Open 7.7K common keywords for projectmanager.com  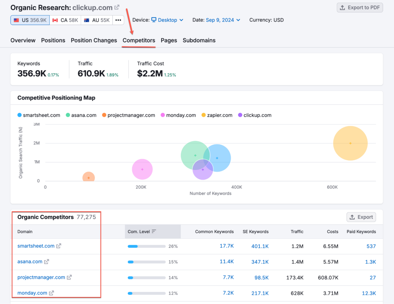(228, 277)
